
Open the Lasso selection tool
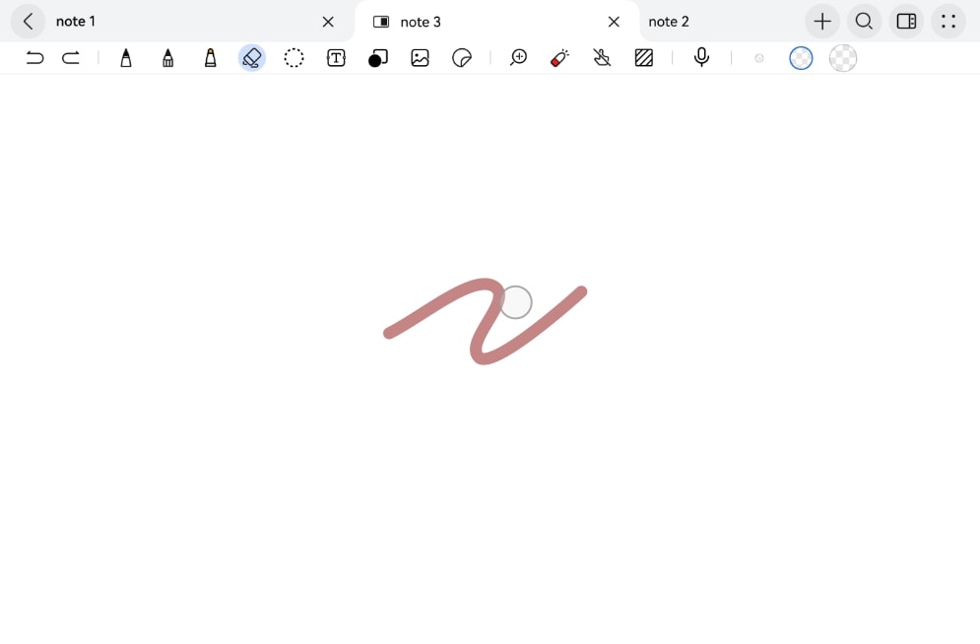coord(293,58)
